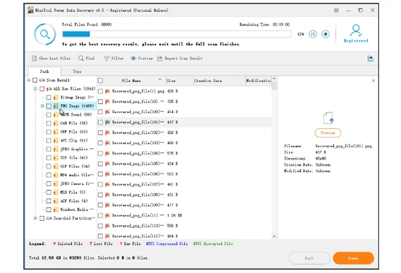
Task: Open the Filter options
Action: click(x=107, y=58)
